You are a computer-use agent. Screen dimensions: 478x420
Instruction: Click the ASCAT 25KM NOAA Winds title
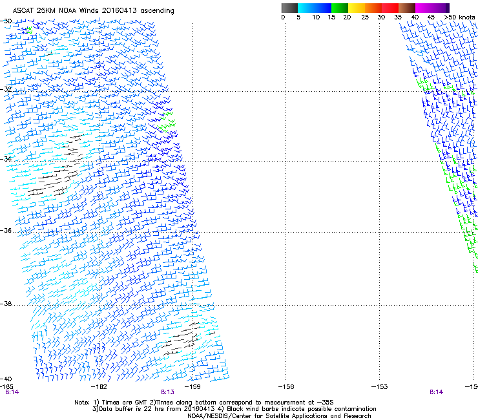click(93, 11)
